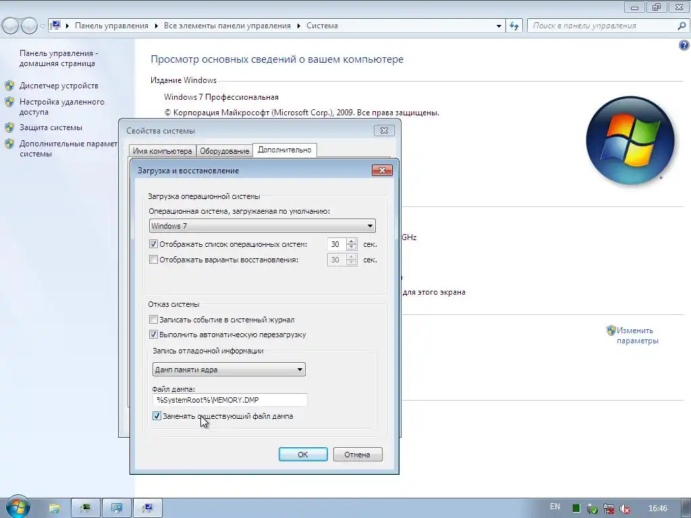Screen dimensions: 691x518
Task: Expand the Все элементы панели управления breadcrumb arrow
Action: tap(156, 26)
